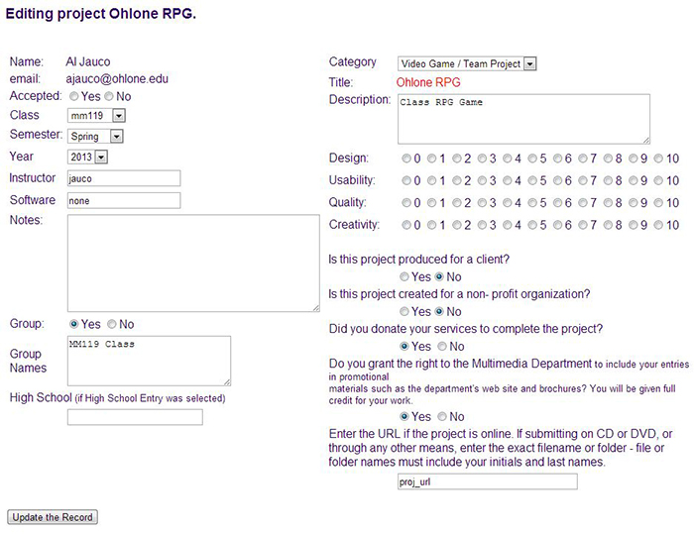
Task: Select Yes for project produced for client
Action: click(405, 277)
